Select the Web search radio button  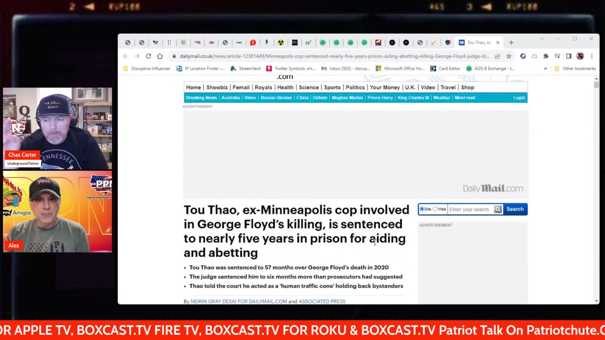point(435,209)
